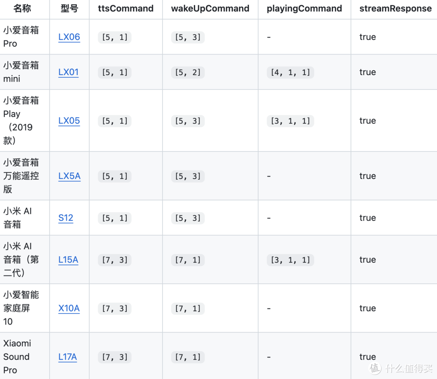
Task: Open the LX01 model link
Action: coord(68,72)
